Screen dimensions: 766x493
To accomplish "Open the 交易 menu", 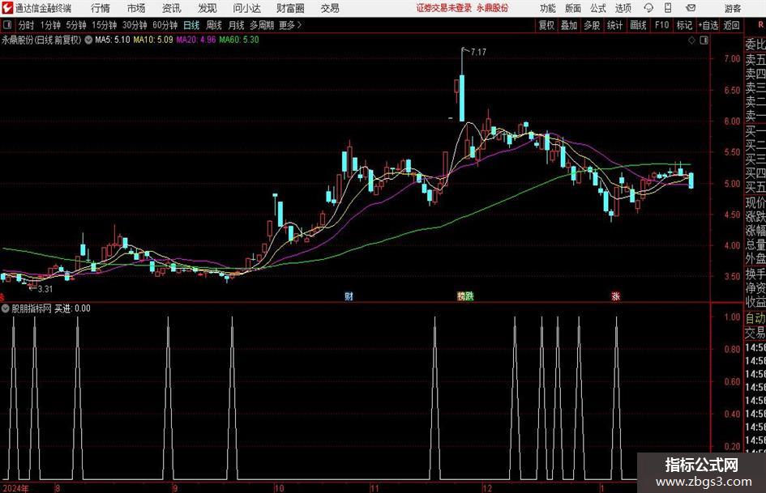I will 330,8.
